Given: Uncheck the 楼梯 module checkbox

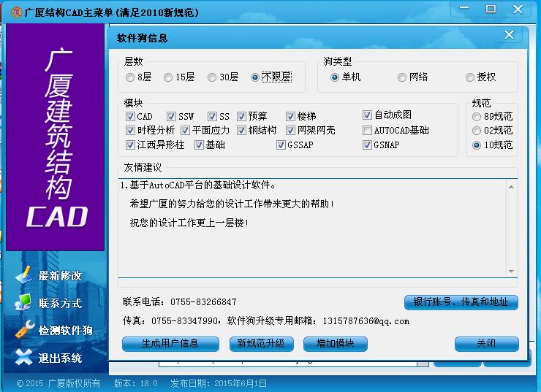Looking at the screenshot, I should [x=290, y=116].
